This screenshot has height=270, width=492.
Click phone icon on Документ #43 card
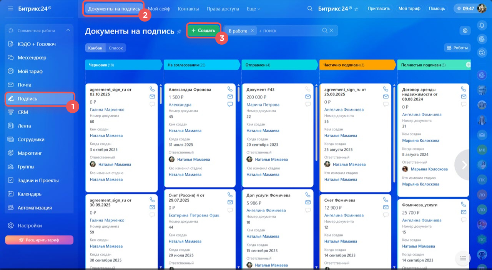(x=308, y=89)
